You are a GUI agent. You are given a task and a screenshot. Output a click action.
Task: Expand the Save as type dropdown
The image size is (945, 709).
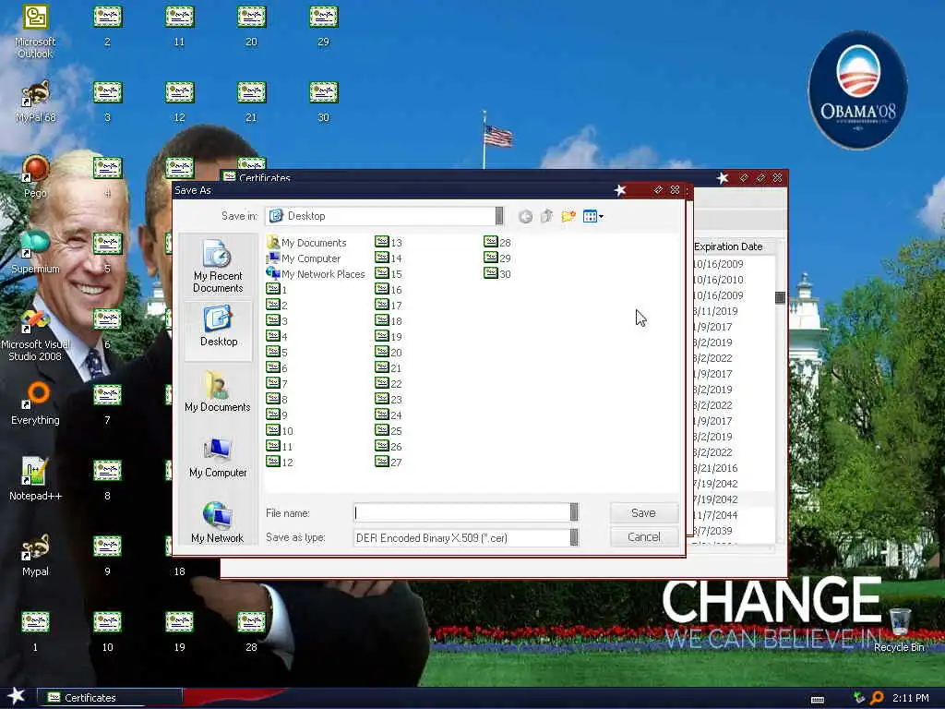(574, 537)
